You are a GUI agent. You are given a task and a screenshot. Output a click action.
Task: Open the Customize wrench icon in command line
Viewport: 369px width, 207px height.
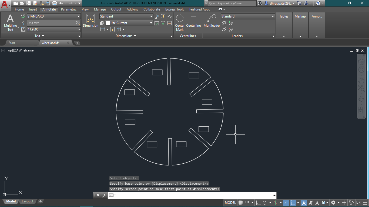click(x=104, y=195)
